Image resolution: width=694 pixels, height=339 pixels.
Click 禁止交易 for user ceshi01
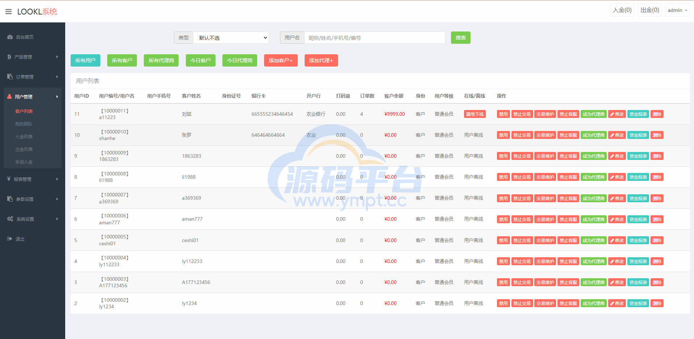point(522,240)
